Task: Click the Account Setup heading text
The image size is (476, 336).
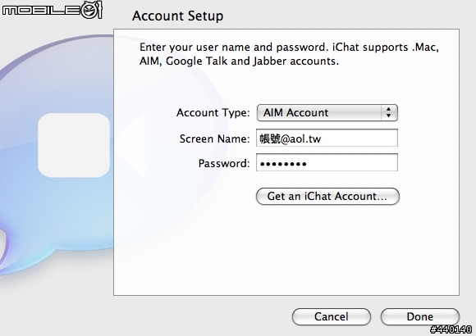Action: pyautogui.click(x=178, y=16)
